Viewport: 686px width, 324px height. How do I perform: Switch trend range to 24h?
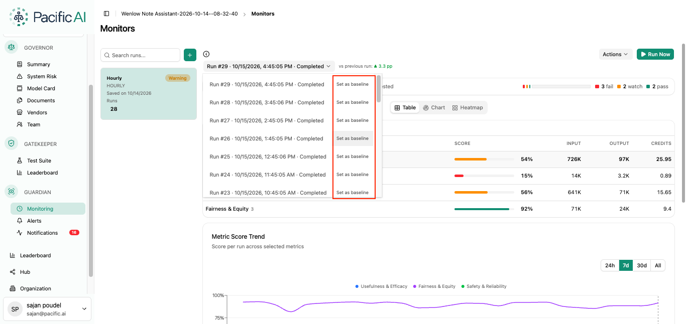(610, 265)
